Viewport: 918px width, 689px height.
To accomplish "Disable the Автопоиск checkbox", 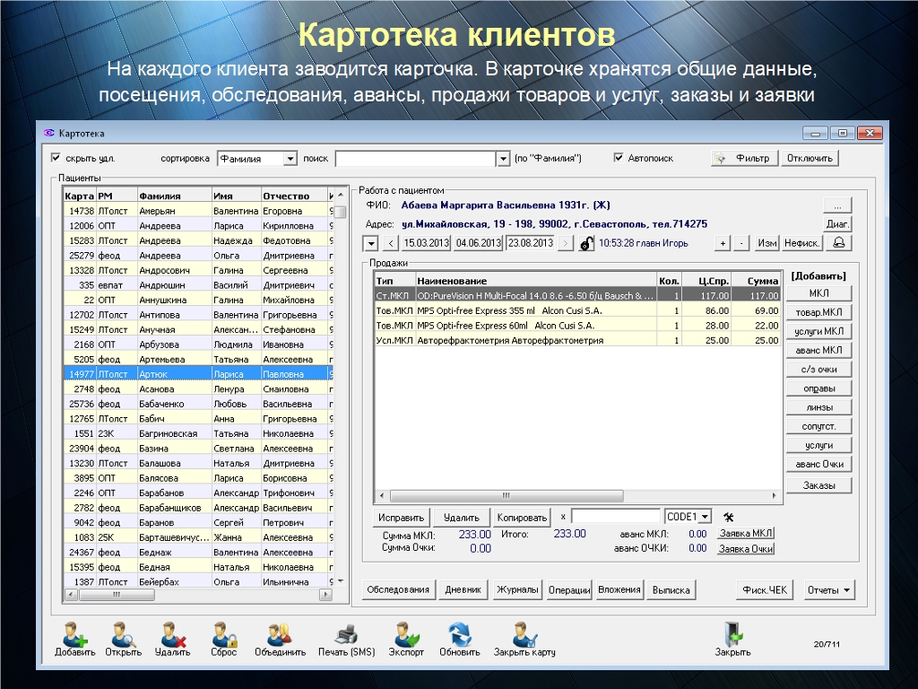I will (619, 158).
